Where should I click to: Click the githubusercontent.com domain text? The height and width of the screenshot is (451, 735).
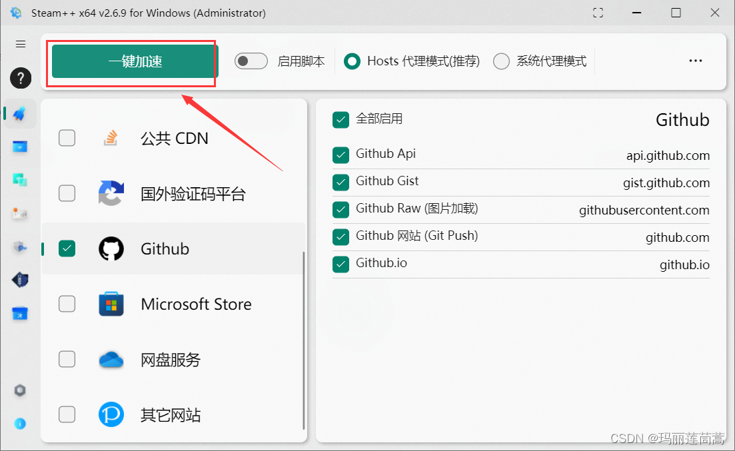(x=644, y=210)
